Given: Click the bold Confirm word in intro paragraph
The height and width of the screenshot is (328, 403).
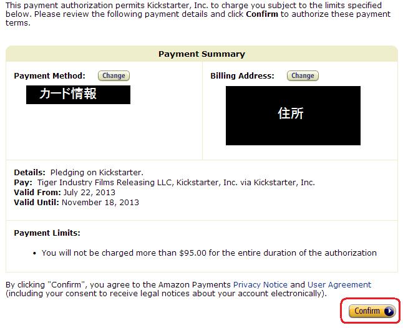Looking at the screenshot, I should [262, 14].
